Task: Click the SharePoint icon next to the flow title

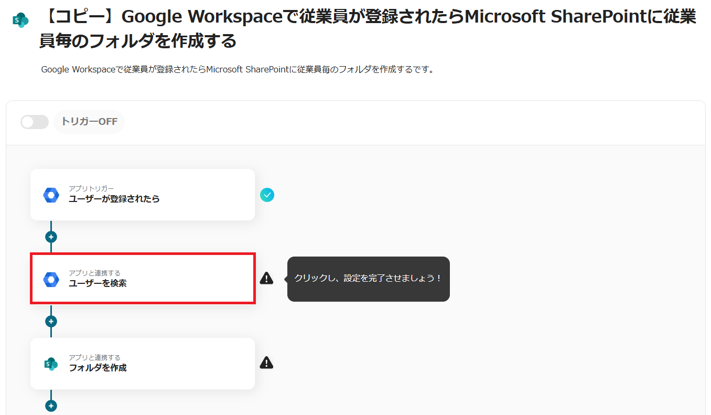Action: (20, 20)
